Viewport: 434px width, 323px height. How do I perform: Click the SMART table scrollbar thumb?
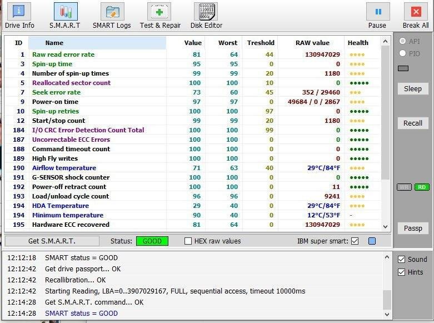[385, 112]
